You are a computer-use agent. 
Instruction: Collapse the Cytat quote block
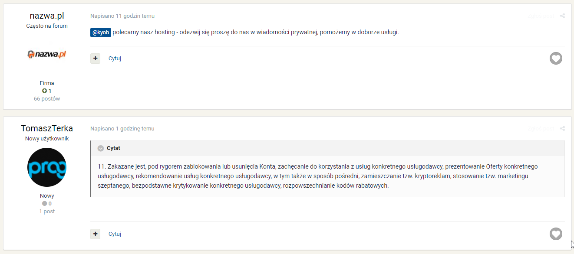[101, 148]
